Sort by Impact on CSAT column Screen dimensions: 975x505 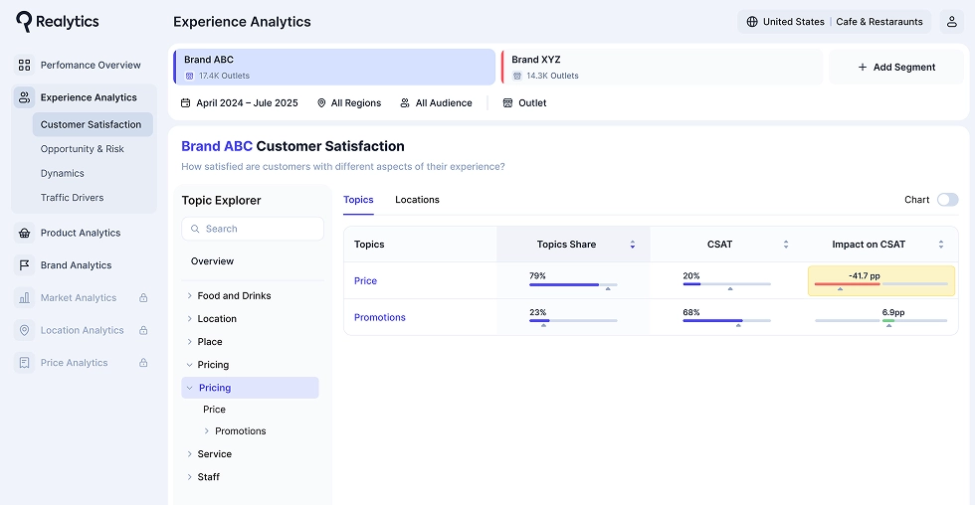click(x=941, y=245)
